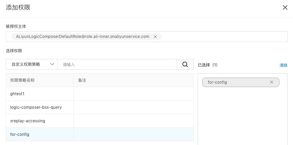Screen dimensions: 293x145
Task: Click the 被授权主体 section label
Action: tap(16, 26)
